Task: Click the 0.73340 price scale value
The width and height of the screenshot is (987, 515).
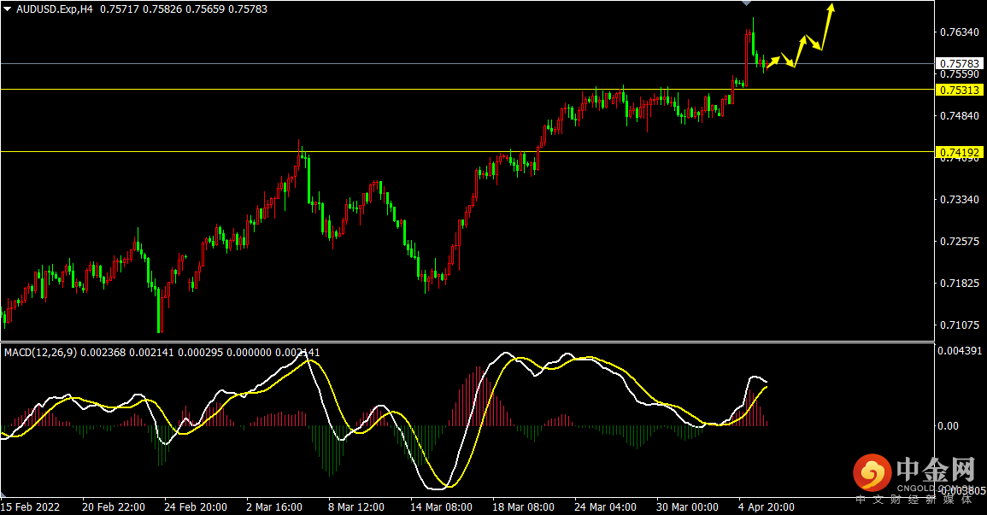Action: 960,199
